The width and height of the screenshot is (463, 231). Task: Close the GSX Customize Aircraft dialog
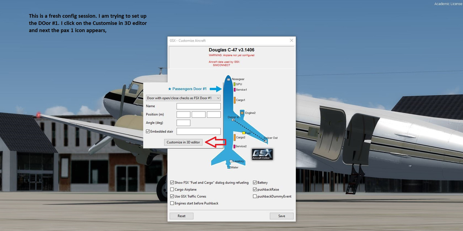292,41
